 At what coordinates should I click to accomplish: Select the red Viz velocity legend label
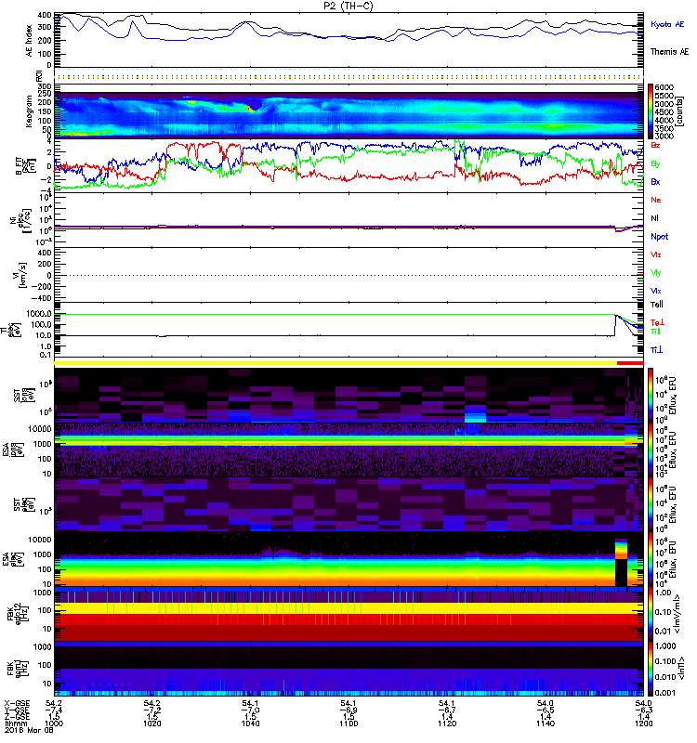[656, 254]
